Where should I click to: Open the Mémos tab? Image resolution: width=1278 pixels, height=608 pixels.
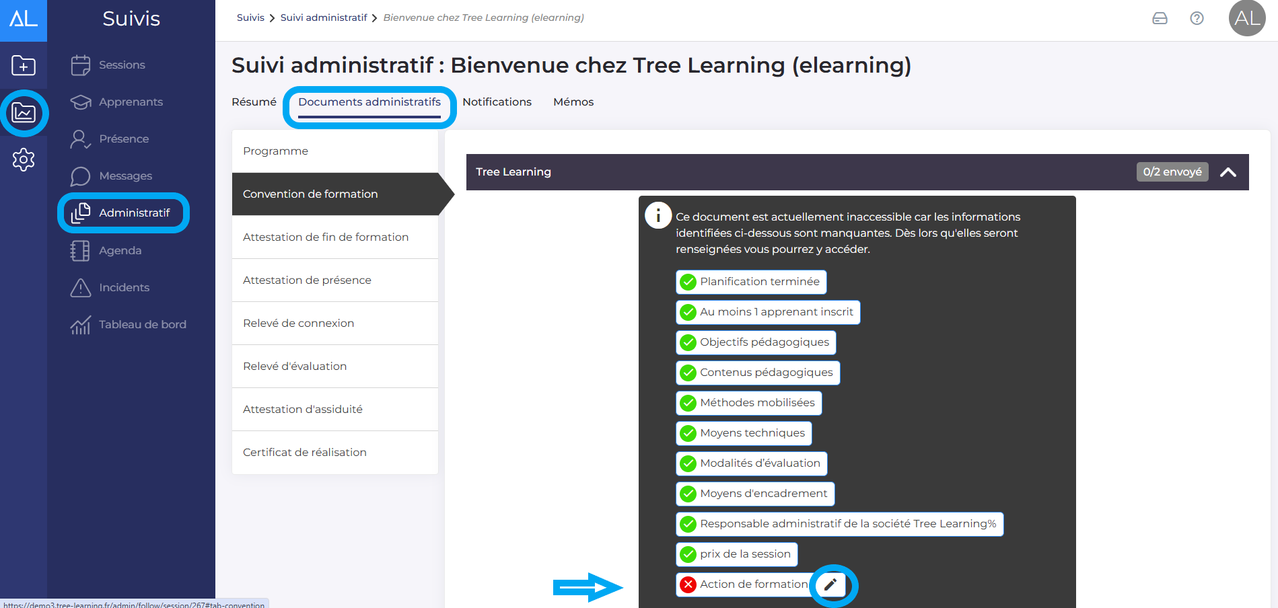pos(573,102)
